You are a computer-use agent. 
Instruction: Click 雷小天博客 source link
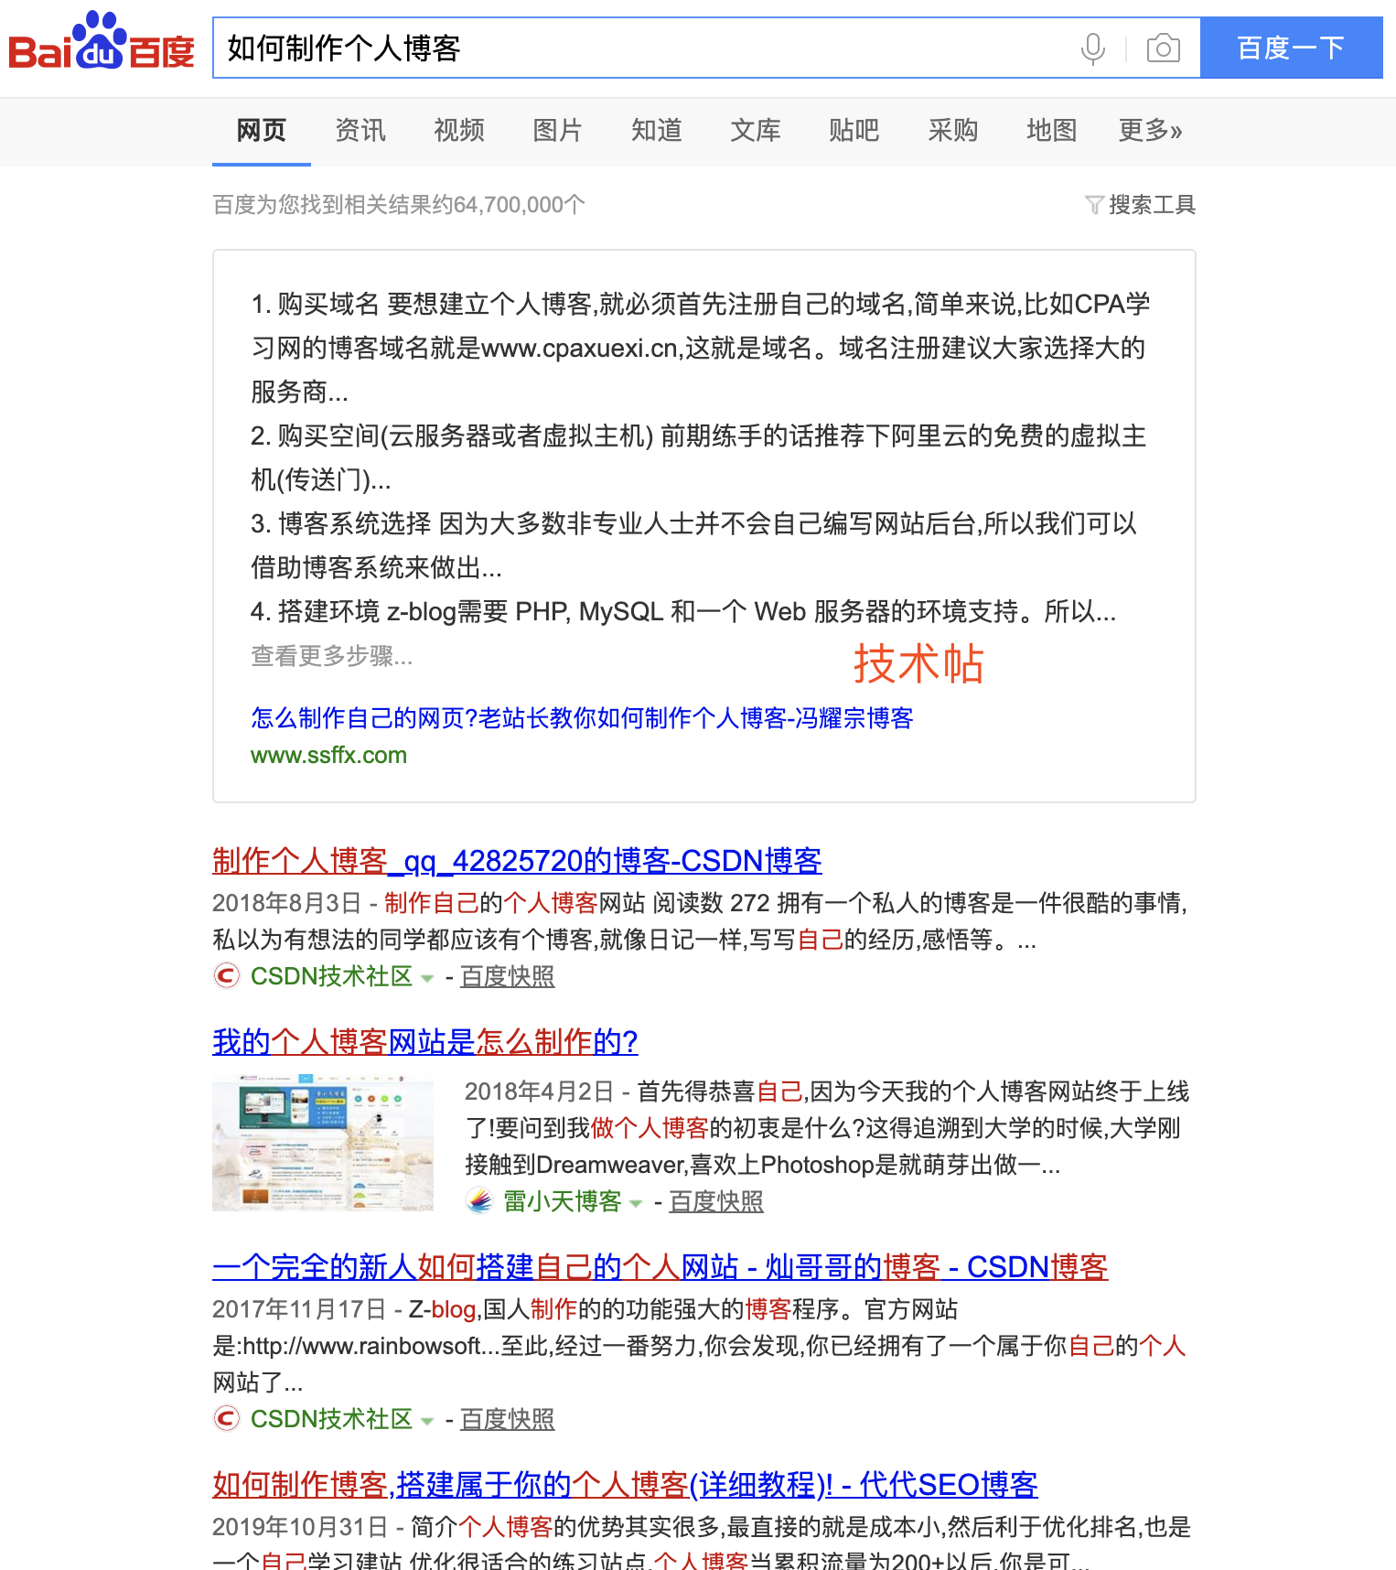pos(563,1201)
